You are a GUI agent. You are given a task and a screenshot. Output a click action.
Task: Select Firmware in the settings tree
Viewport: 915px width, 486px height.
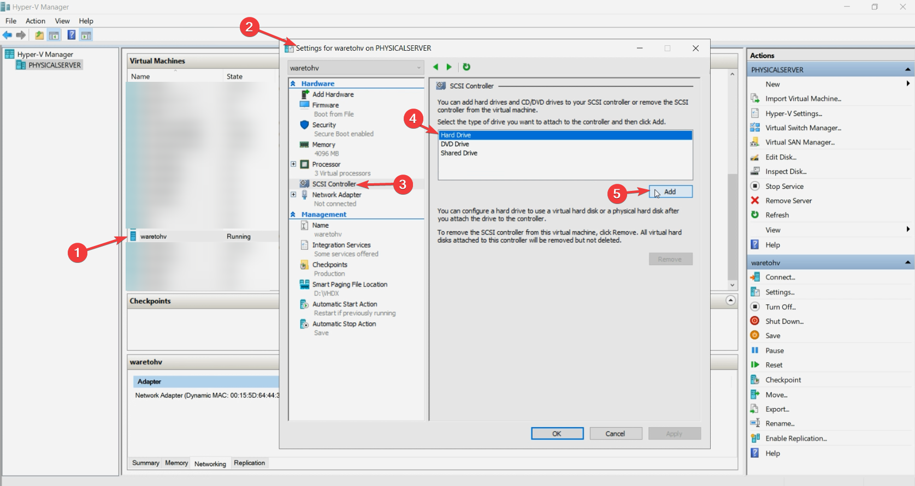[326, 105]
